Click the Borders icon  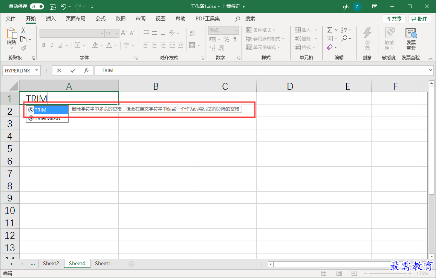click(x=77, y=45)
